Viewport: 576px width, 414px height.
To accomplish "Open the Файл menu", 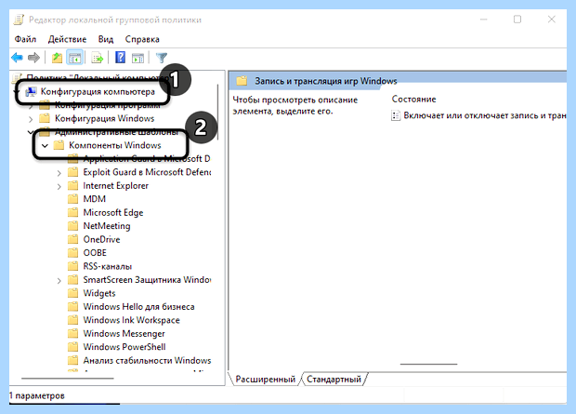I will pos(25,39).
